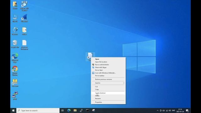Viewport: 201px width, 113px height.
Task: Open the volume control tray icon
Action: click(x=170, y=110)
